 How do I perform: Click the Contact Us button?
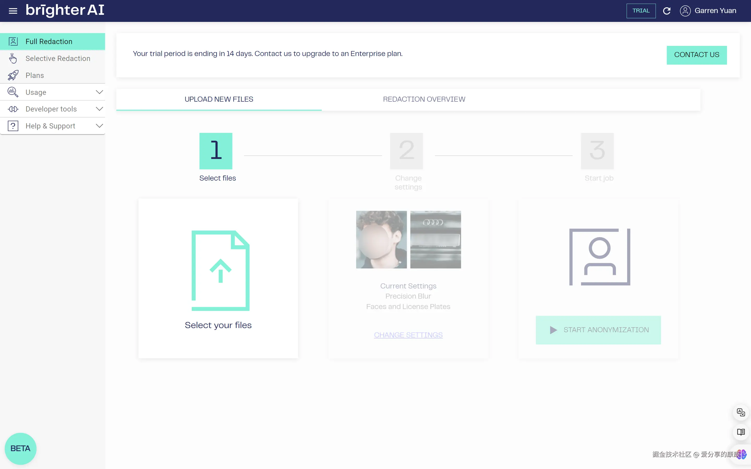click(x=697, y=55)
